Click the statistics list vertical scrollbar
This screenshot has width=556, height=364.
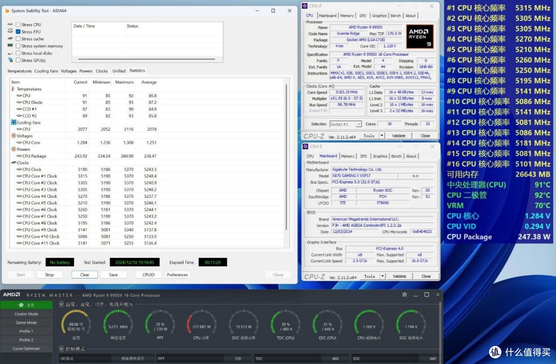pyautogui.click(x=286, y=156)
